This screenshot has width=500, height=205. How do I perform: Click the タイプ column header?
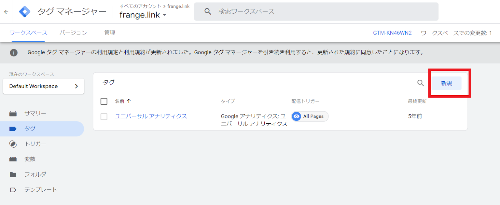(228, 101)
